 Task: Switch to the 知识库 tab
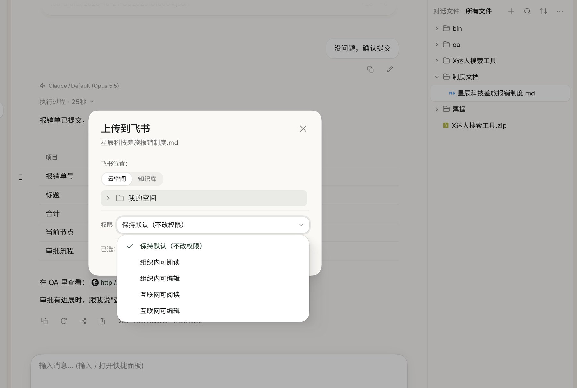[x=147, y=179]
